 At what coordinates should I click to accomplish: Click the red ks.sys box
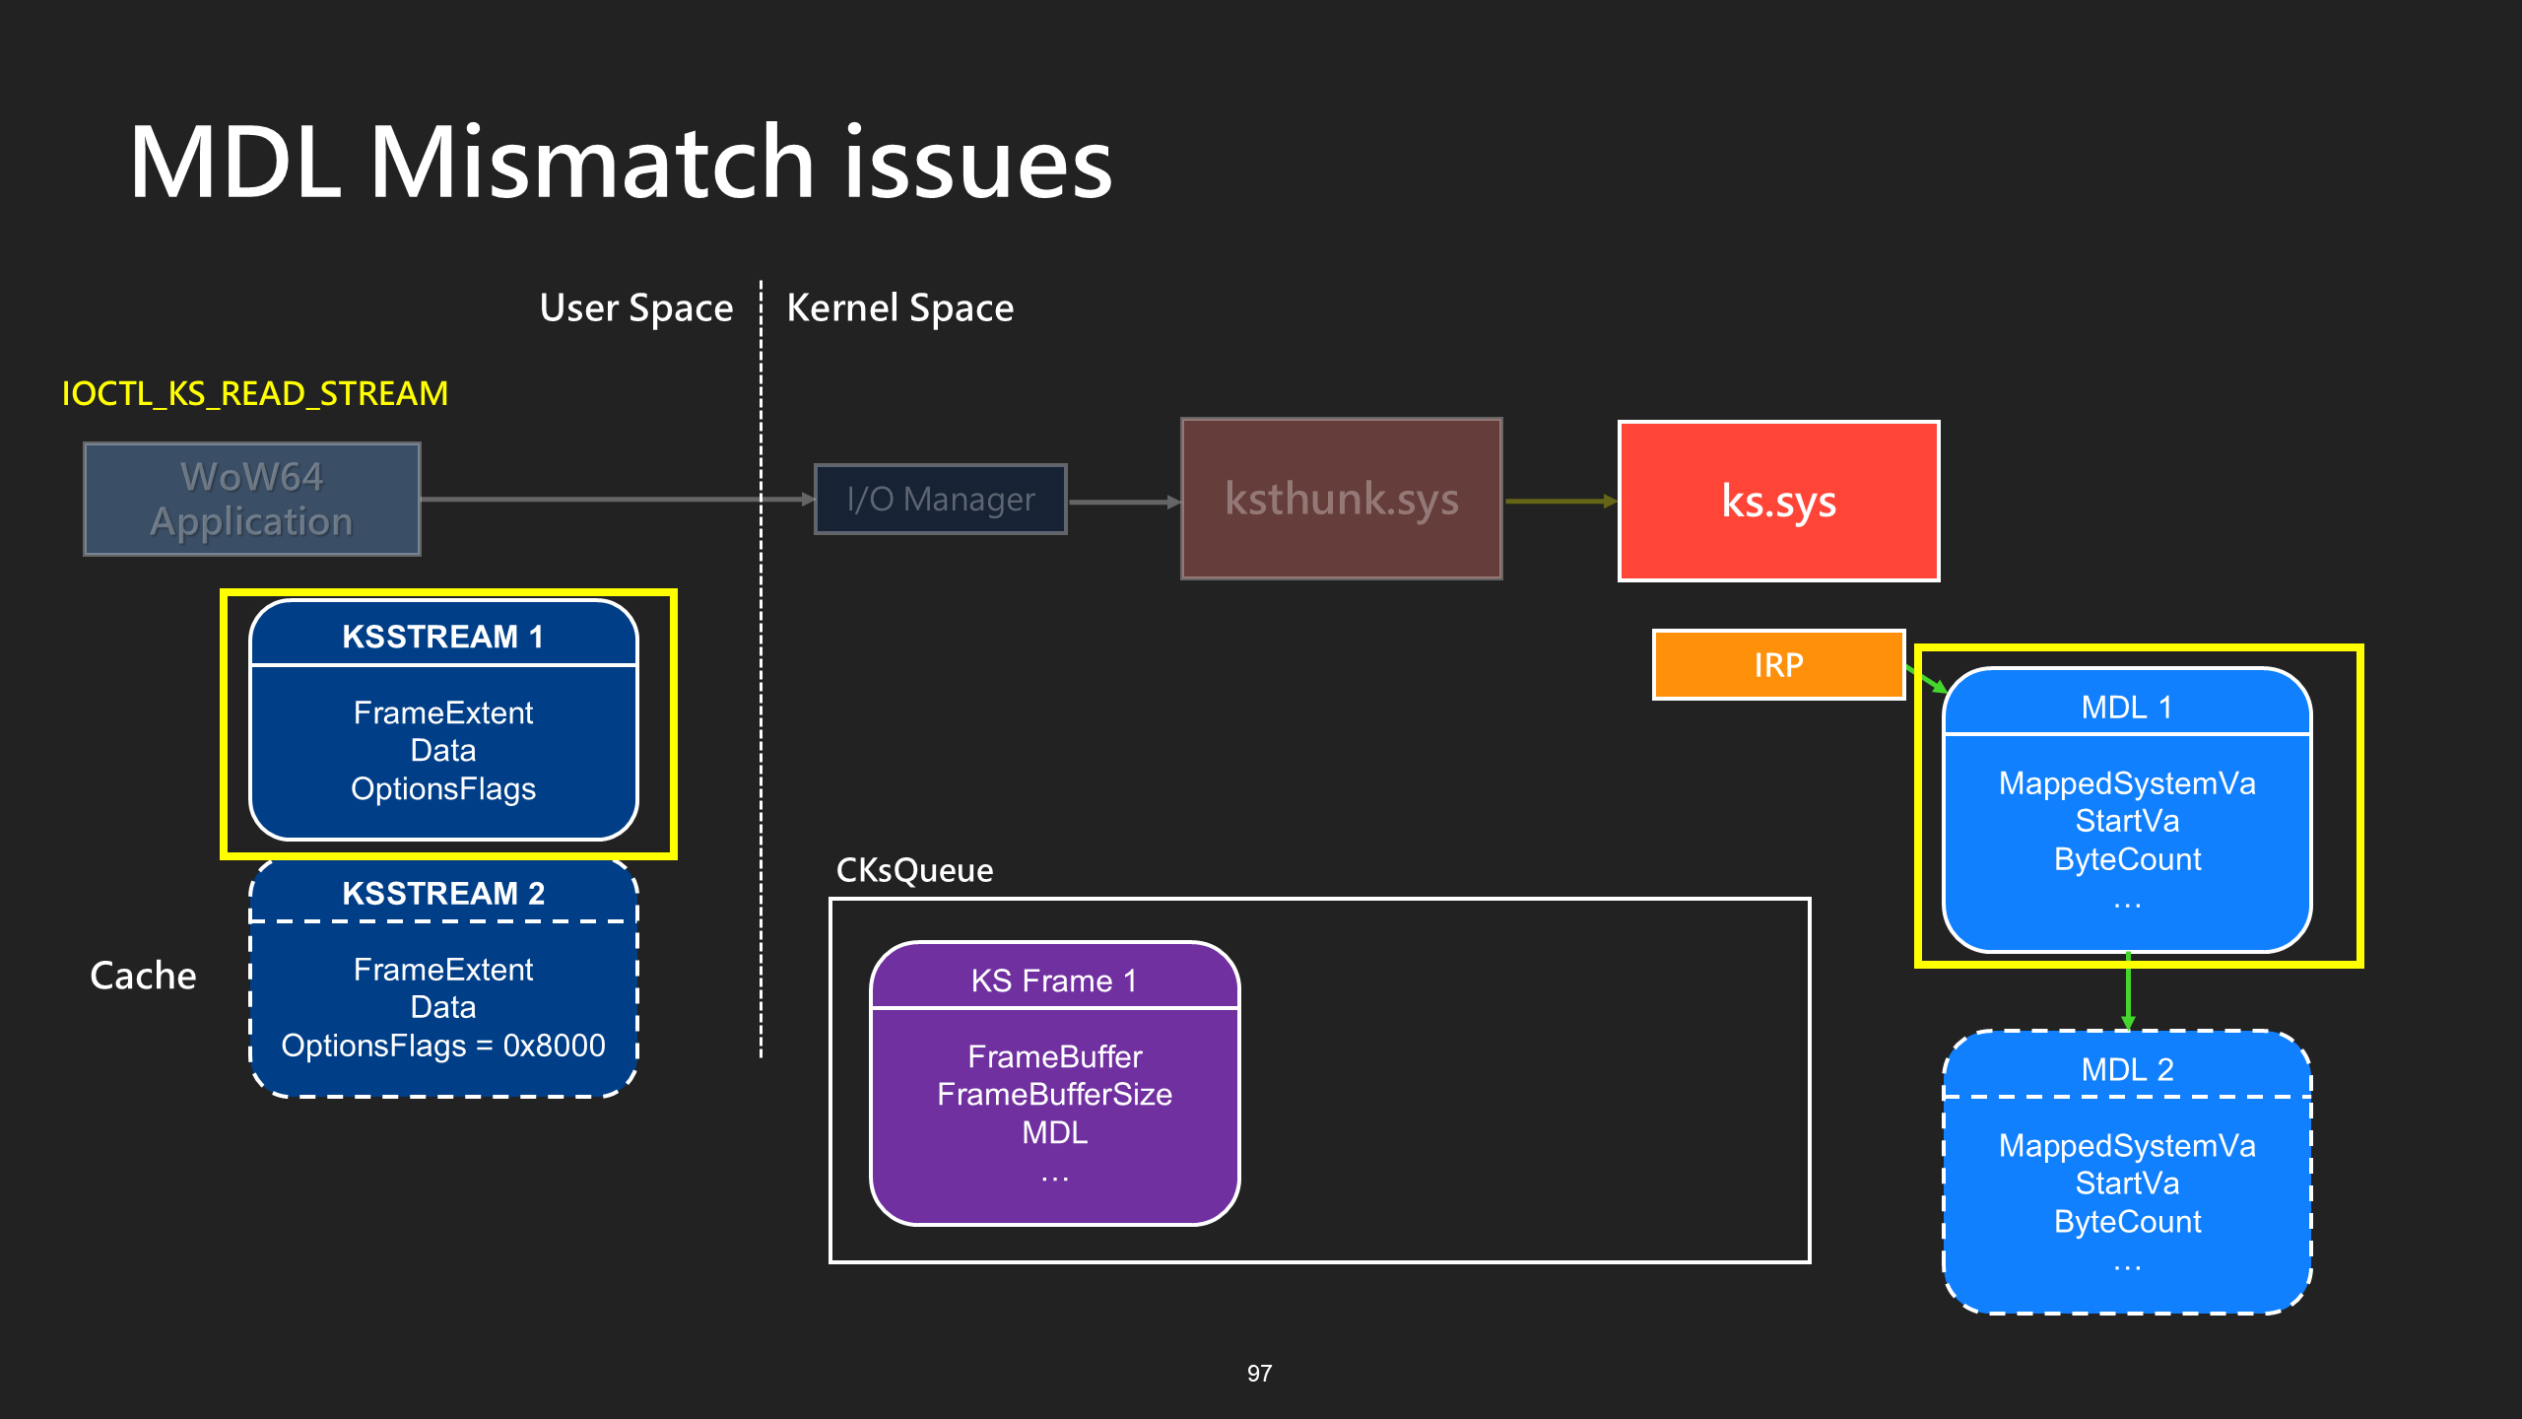[x=1778, y=501]
